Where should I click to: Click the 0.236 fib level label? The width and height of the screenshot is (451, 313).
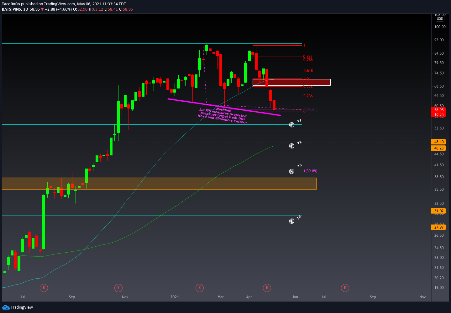308,96
